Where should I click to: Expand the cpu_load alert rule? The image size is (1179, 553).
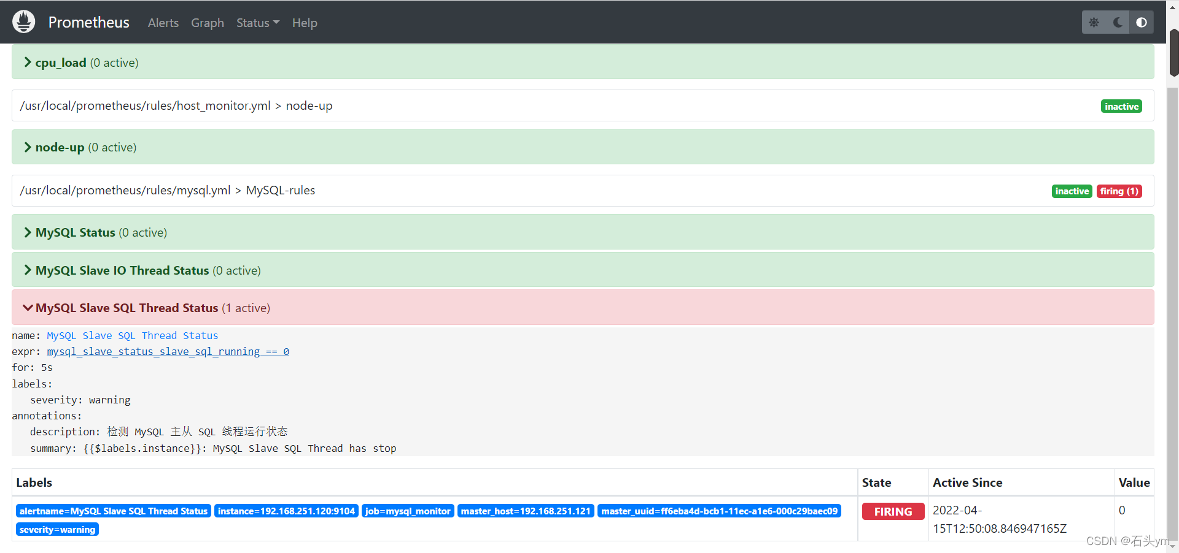pos(583,62)
